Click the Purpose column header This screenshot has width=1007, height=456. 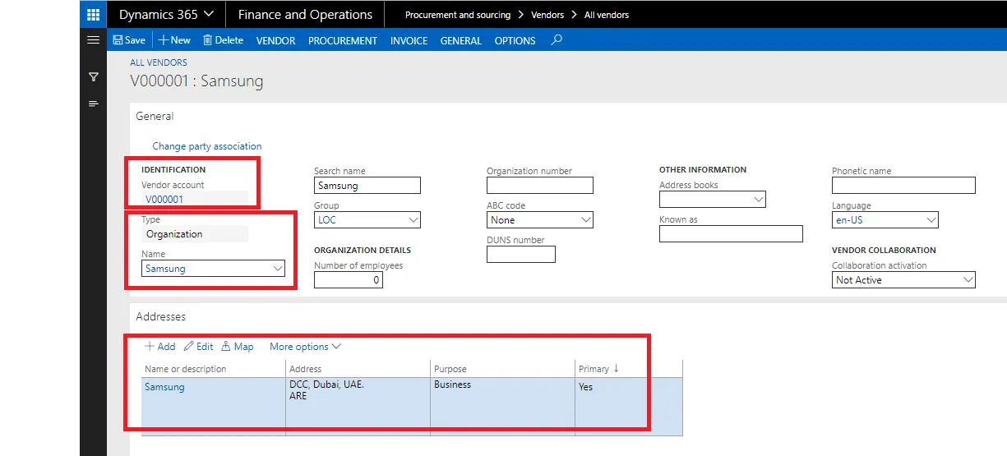450,369
